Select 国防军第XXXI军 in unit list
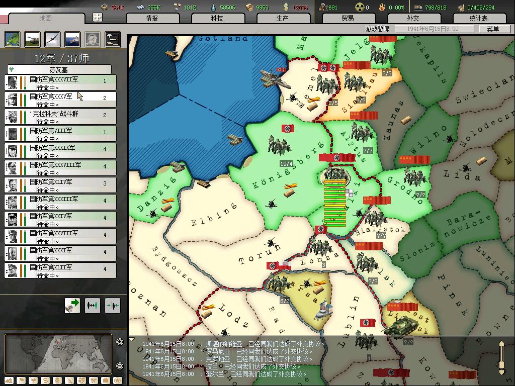 tap(60, 253)
